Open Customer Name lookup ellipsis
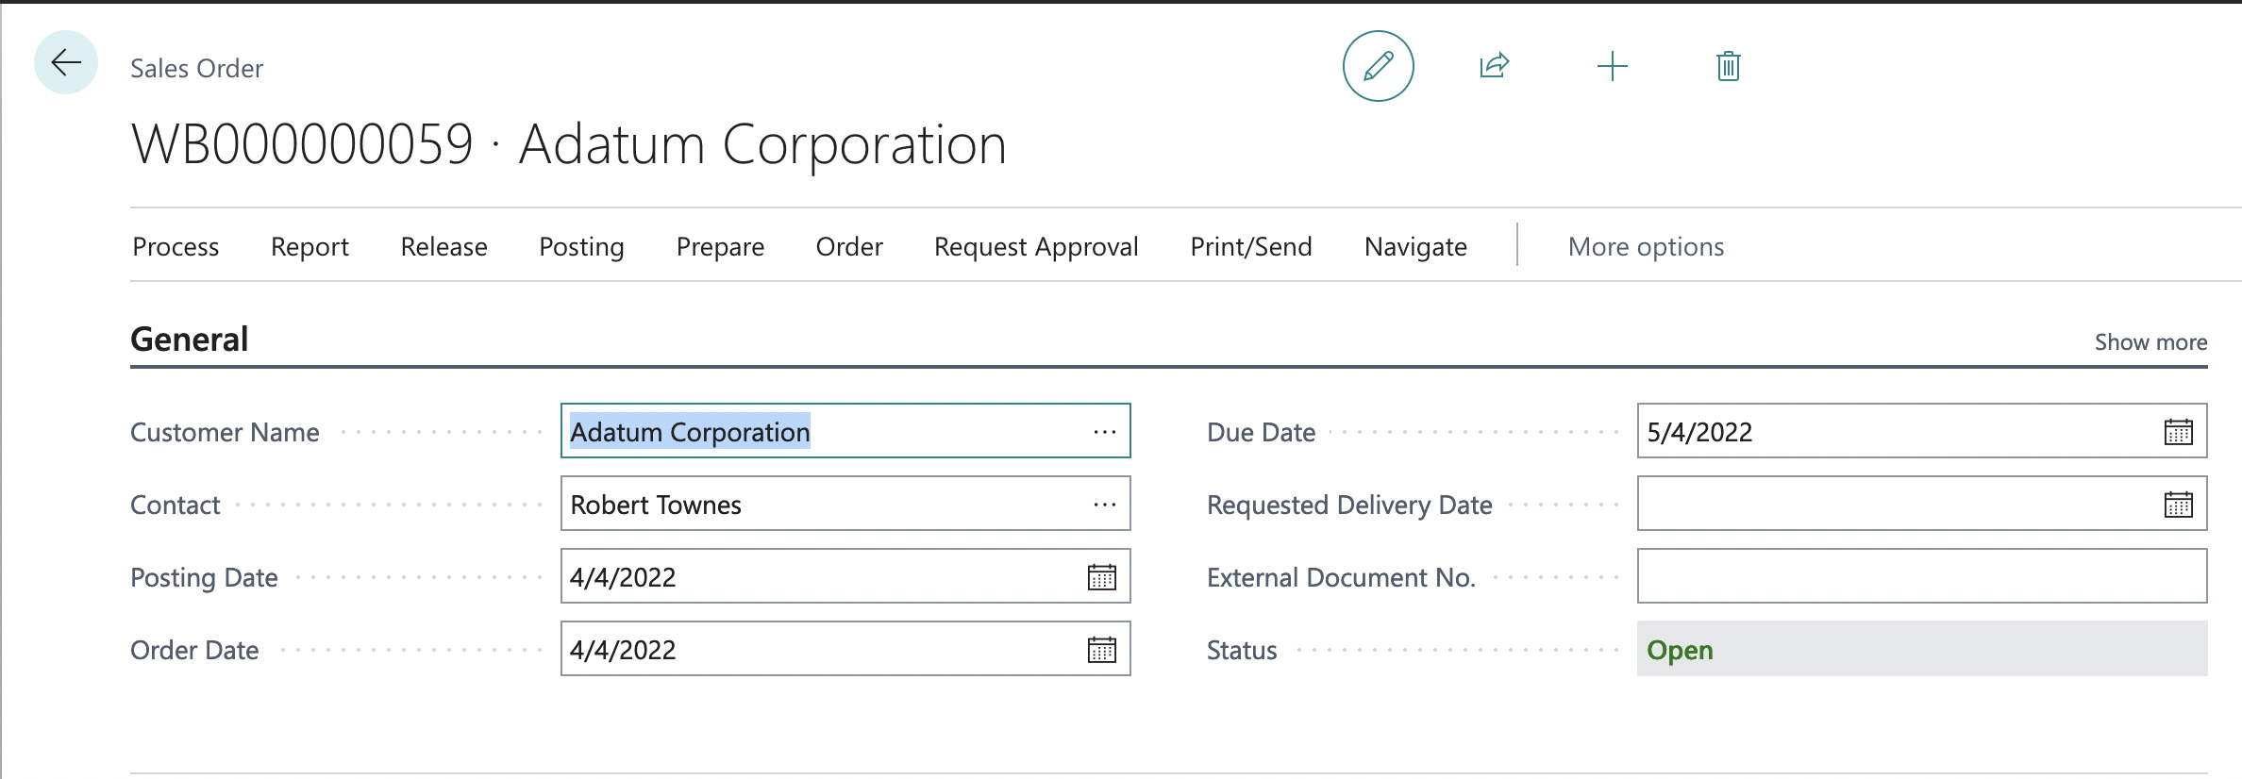The width and height of the screenshot is (2242, 779). click(x=1104, y=432)
